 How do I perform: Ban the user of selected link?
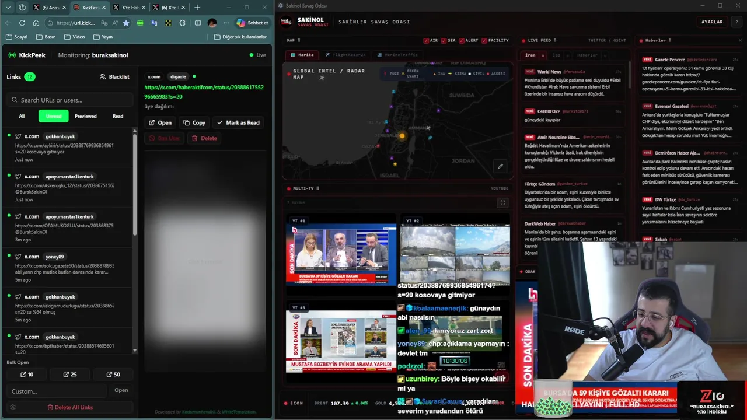point(165,138)
